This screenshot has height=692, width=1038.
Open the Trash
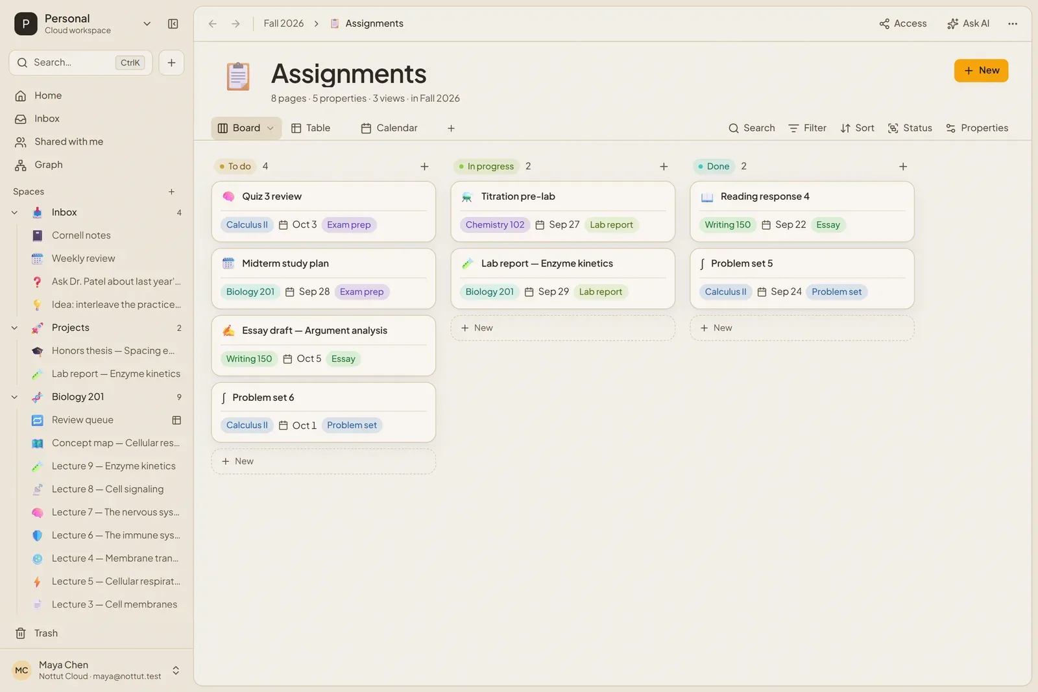pos(97,634)
